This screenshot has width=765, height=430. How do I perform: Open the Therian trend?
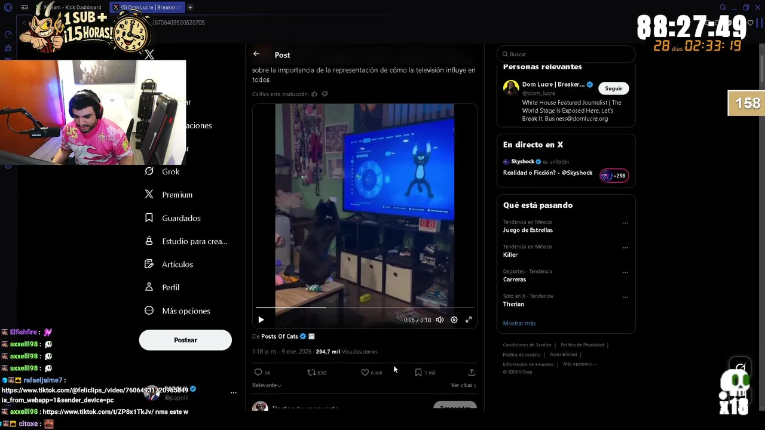pos(513,304)
